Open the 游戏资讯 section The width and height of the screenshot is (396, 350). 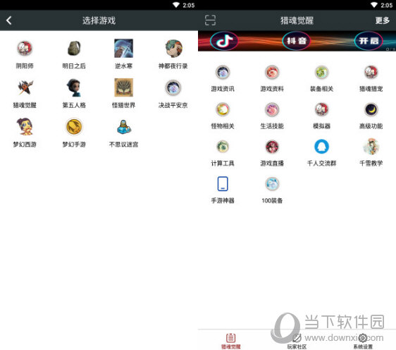coord(223,72)
